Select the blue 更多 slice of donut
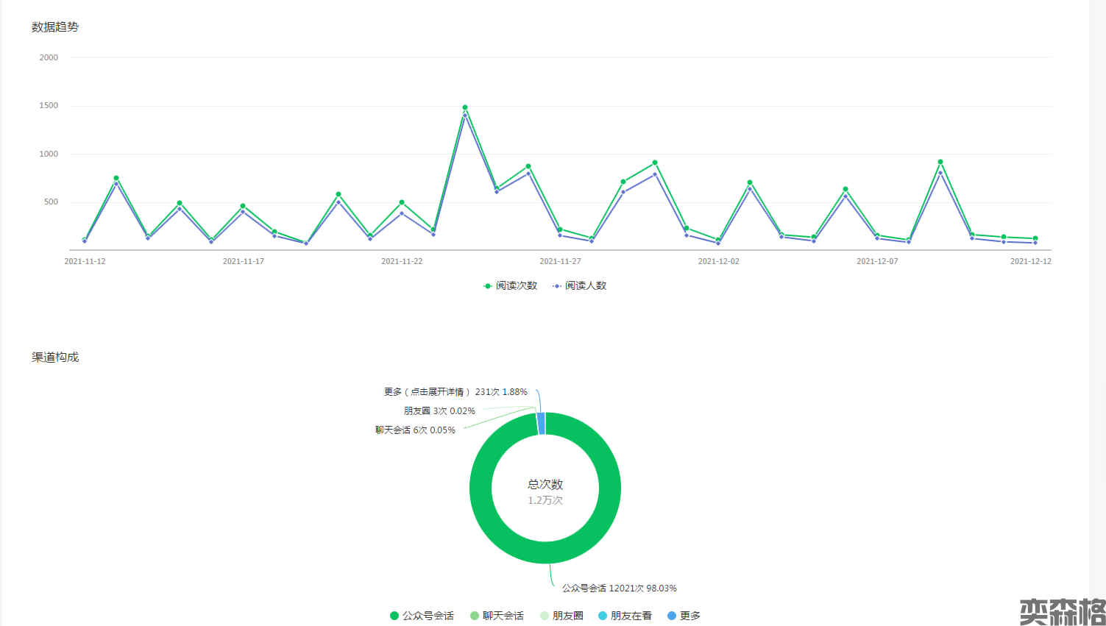The image size is (1106, 626). coord(542,423)
